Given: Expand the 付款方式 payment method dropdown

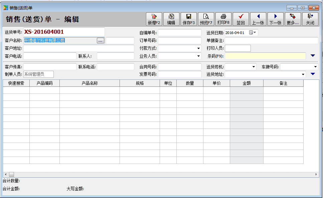Looking at the screenshot, I should 198,48.
